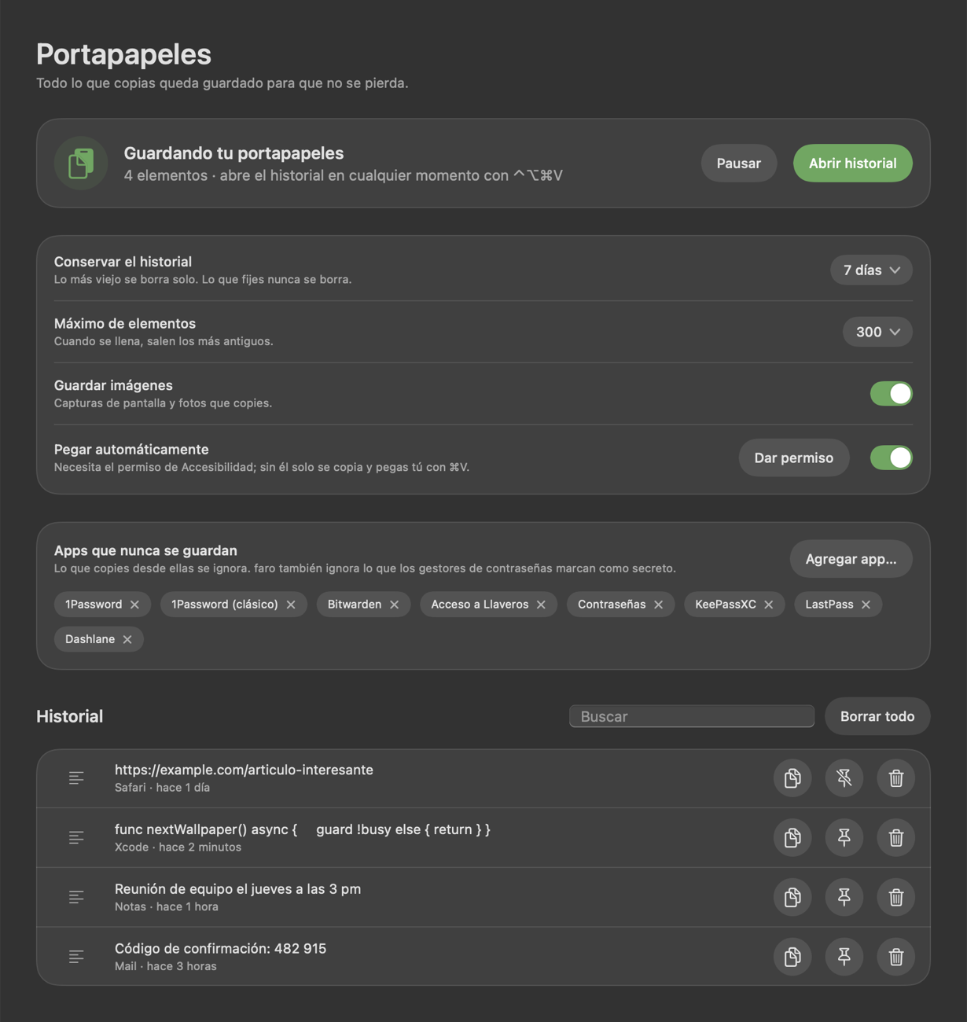Click Agregar app... button
This screenshot has width=967, height=1022.
click(851, 559)
